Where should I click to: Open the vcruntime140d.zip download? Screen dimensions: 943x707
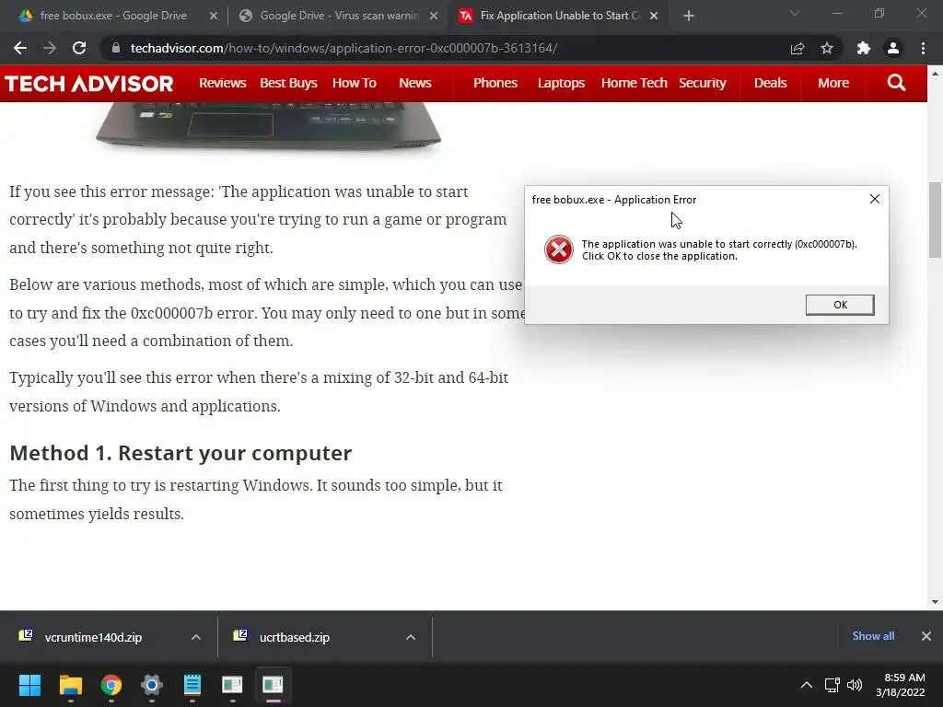93,637
